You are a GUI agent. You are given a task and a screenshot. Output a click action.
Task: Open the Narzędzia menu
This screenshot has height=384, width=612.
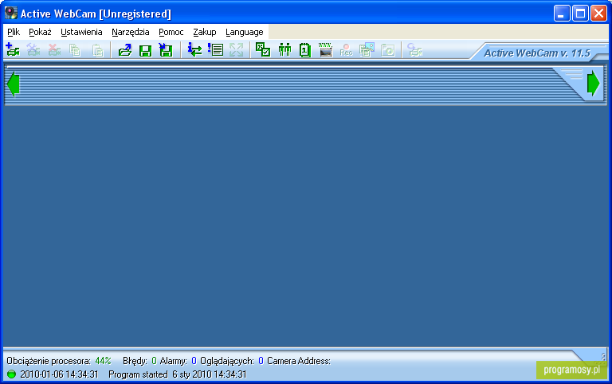tap(131, 32)
